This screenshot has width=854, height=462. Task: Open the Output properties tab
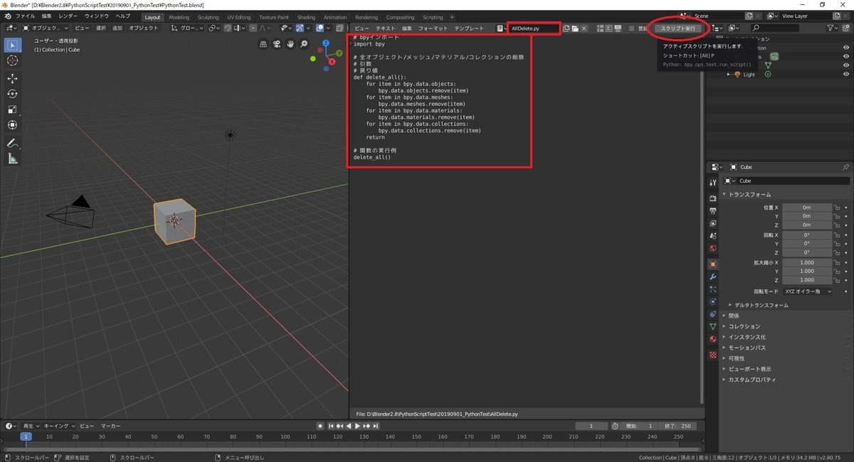(x=713, y=211)
